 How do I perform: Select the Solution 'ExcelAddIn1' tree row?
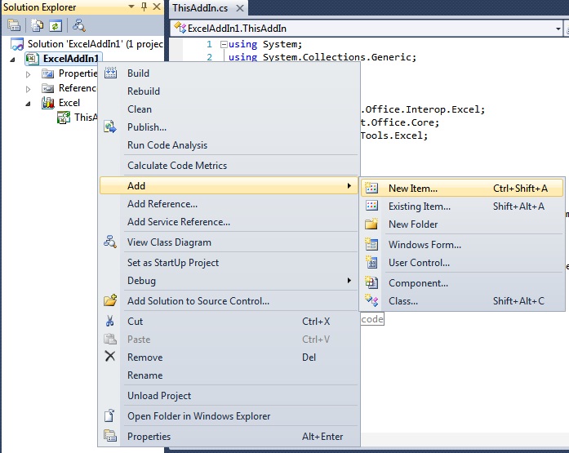click(x=87, y=44)
